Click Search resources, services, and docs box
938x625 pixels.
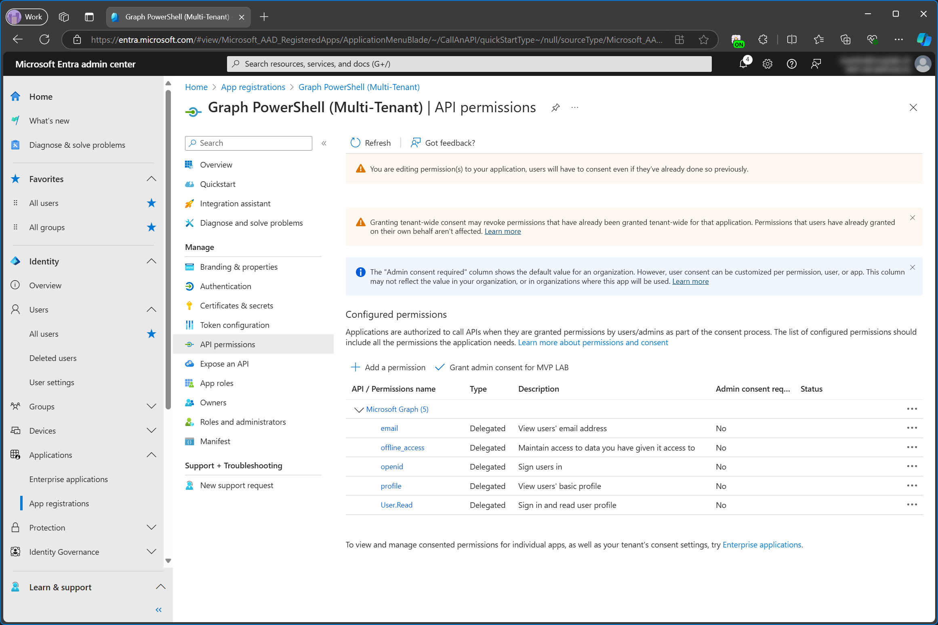coord(469,64)
